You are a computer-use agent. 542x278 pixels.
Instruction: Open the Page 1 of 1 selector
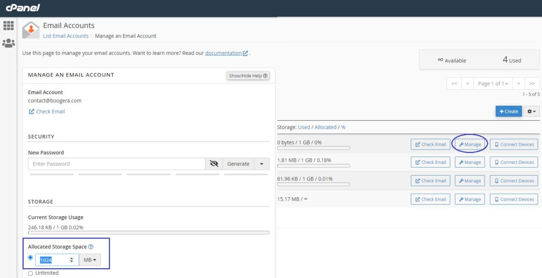493,84
